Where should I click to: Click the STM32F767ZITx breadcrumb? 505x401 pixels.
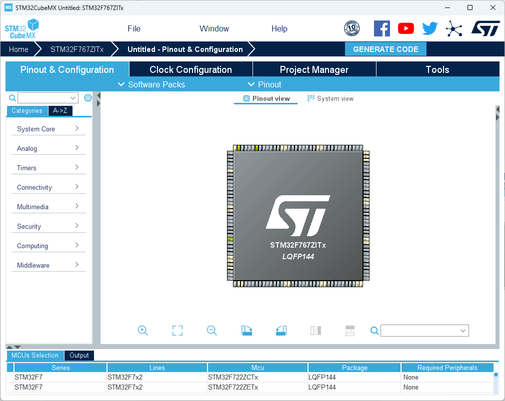pos(77,49)
